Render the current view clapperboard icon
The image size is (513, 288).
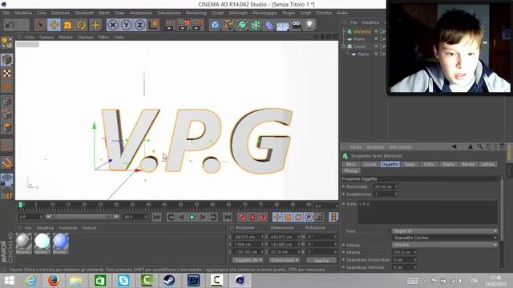click(169, 25)
